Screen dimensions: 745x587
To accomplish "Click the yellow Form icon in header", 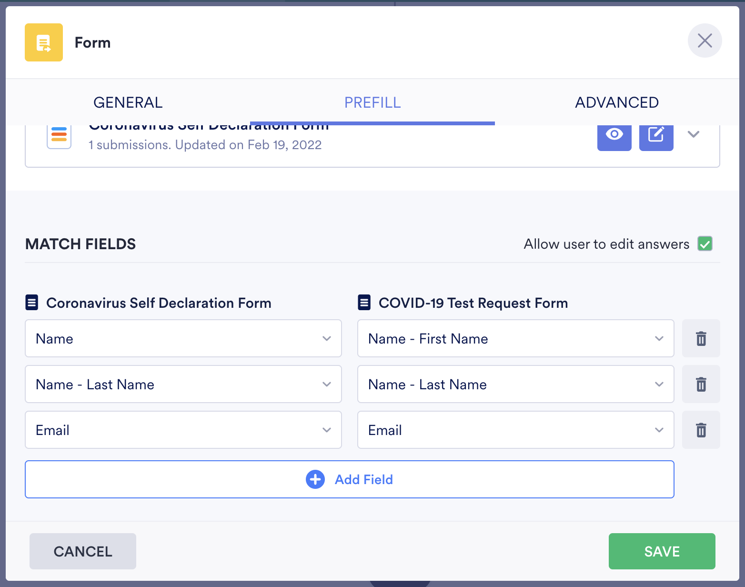I will coord(44,42).
